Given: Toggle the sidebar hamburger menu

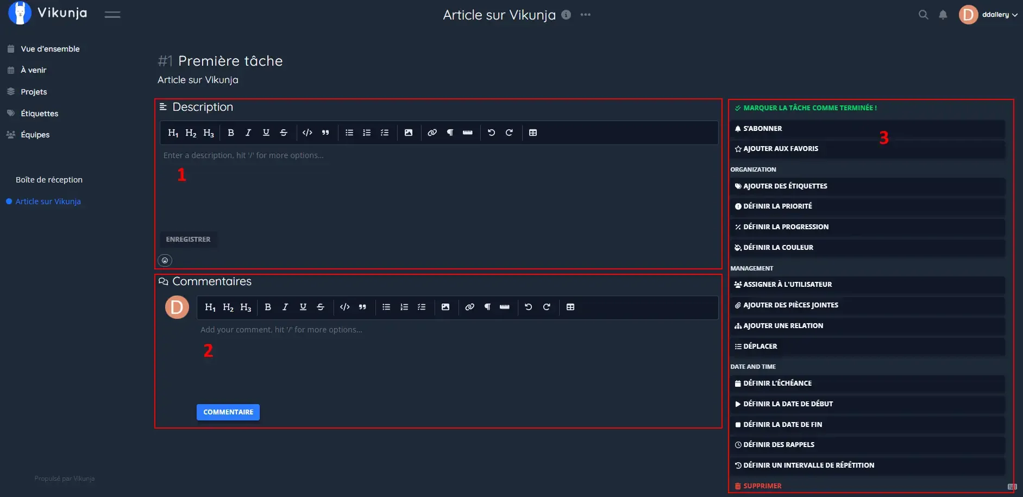Looking at the screenshot, I should (112, 15).
